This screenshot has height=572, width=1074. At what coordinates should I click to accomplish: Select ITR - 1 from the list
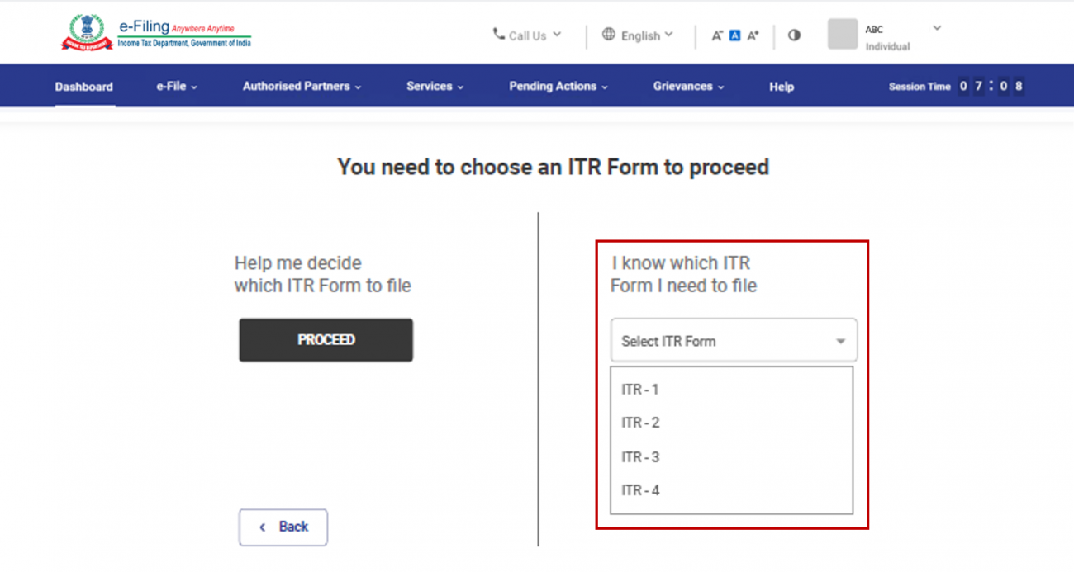tap(639, 389)
